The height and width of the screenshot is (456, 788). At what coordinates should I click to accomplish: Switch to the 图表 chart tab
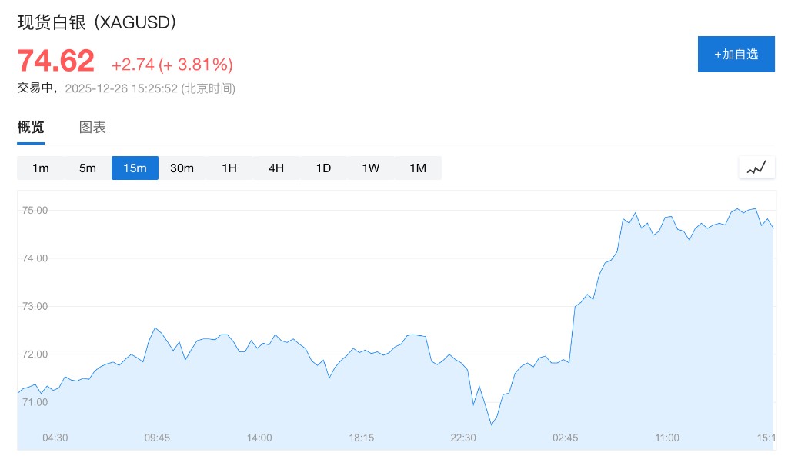[92, 128]
